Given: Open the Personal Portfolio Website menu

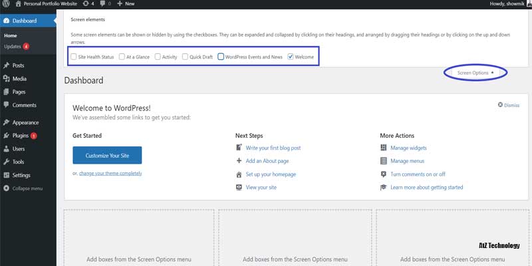Looking at the screenshot, I should 51,4.
